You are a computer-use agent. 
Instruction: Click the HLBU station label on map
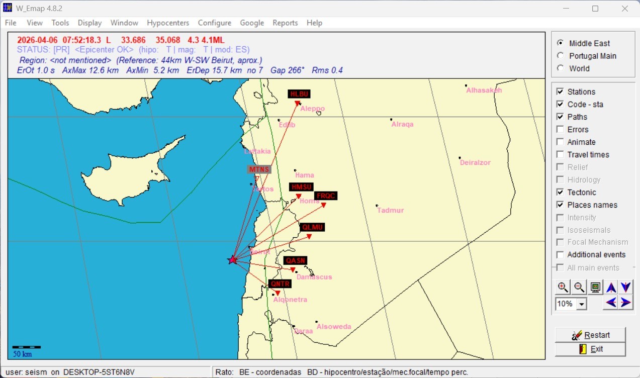pos(299,94)
